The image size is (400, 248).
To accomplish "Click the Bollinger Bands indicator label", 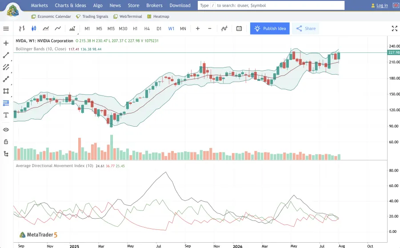I will click(x=41, y=49).
